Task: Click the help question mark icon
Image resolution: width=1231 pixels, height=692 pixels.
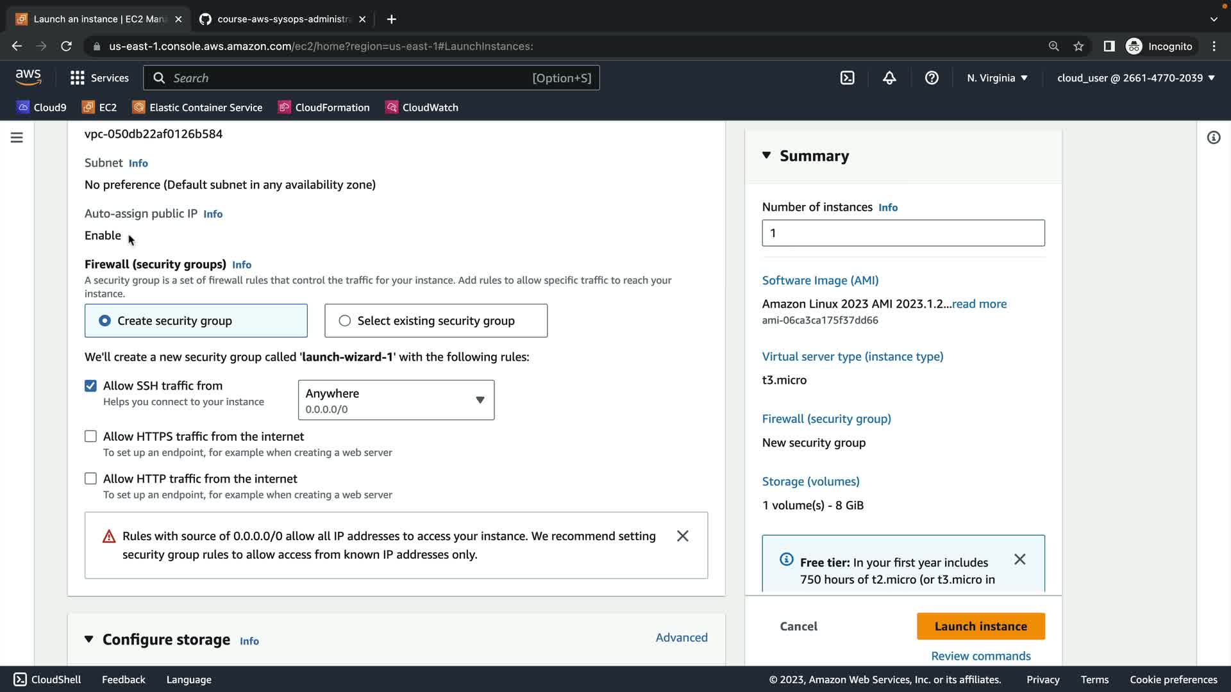Action: coord(932,78)
